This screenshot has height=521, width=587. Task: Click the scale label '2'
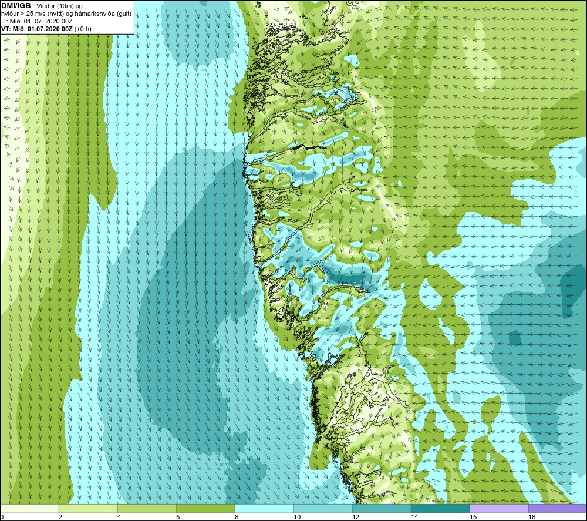coord(60,517)
